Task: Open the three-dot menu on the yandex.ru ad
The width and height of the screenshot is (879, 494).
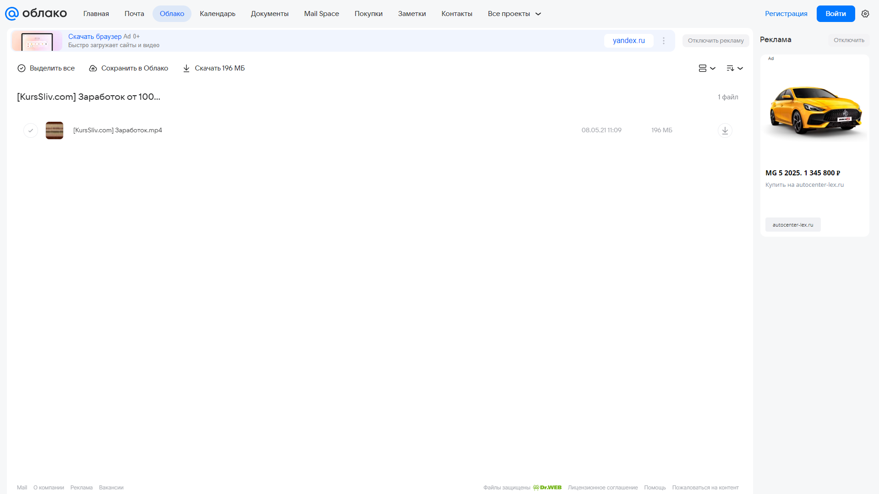Action: 664,41
